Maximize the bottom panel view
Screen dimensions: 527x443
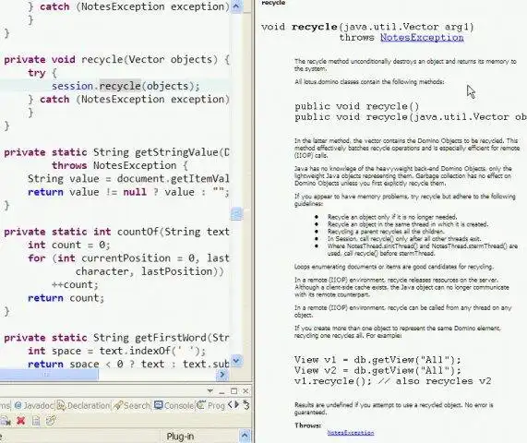pos(234,391)
